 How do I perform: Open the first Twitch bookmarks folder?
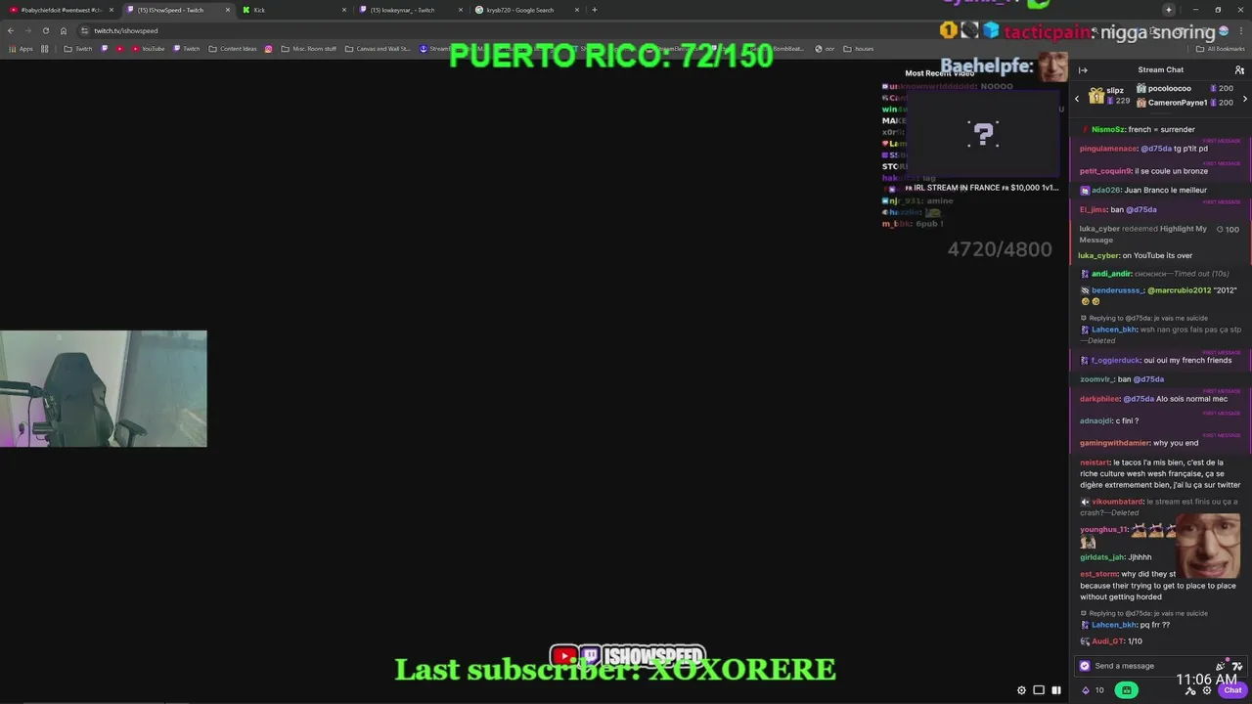pos(78,49)
